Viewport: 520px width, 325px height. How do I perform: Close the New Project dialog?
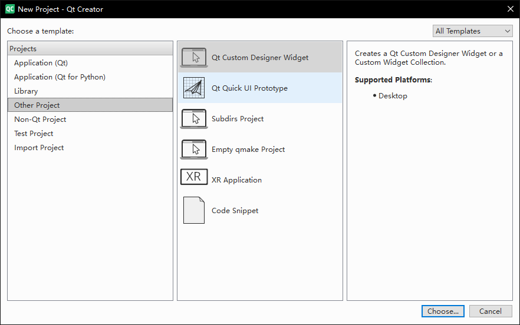click(511, 9)
